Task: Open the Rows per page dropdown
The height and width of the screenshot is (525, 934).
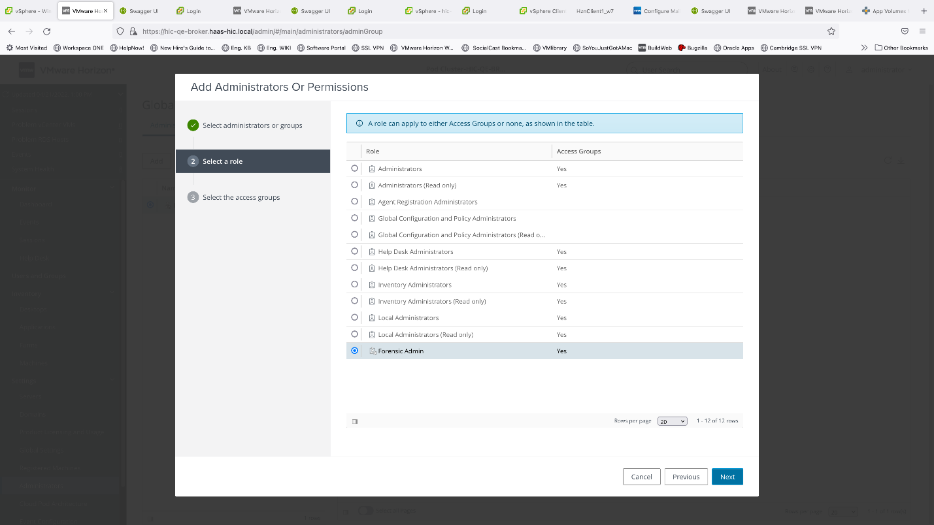Action: coord(672,421)
